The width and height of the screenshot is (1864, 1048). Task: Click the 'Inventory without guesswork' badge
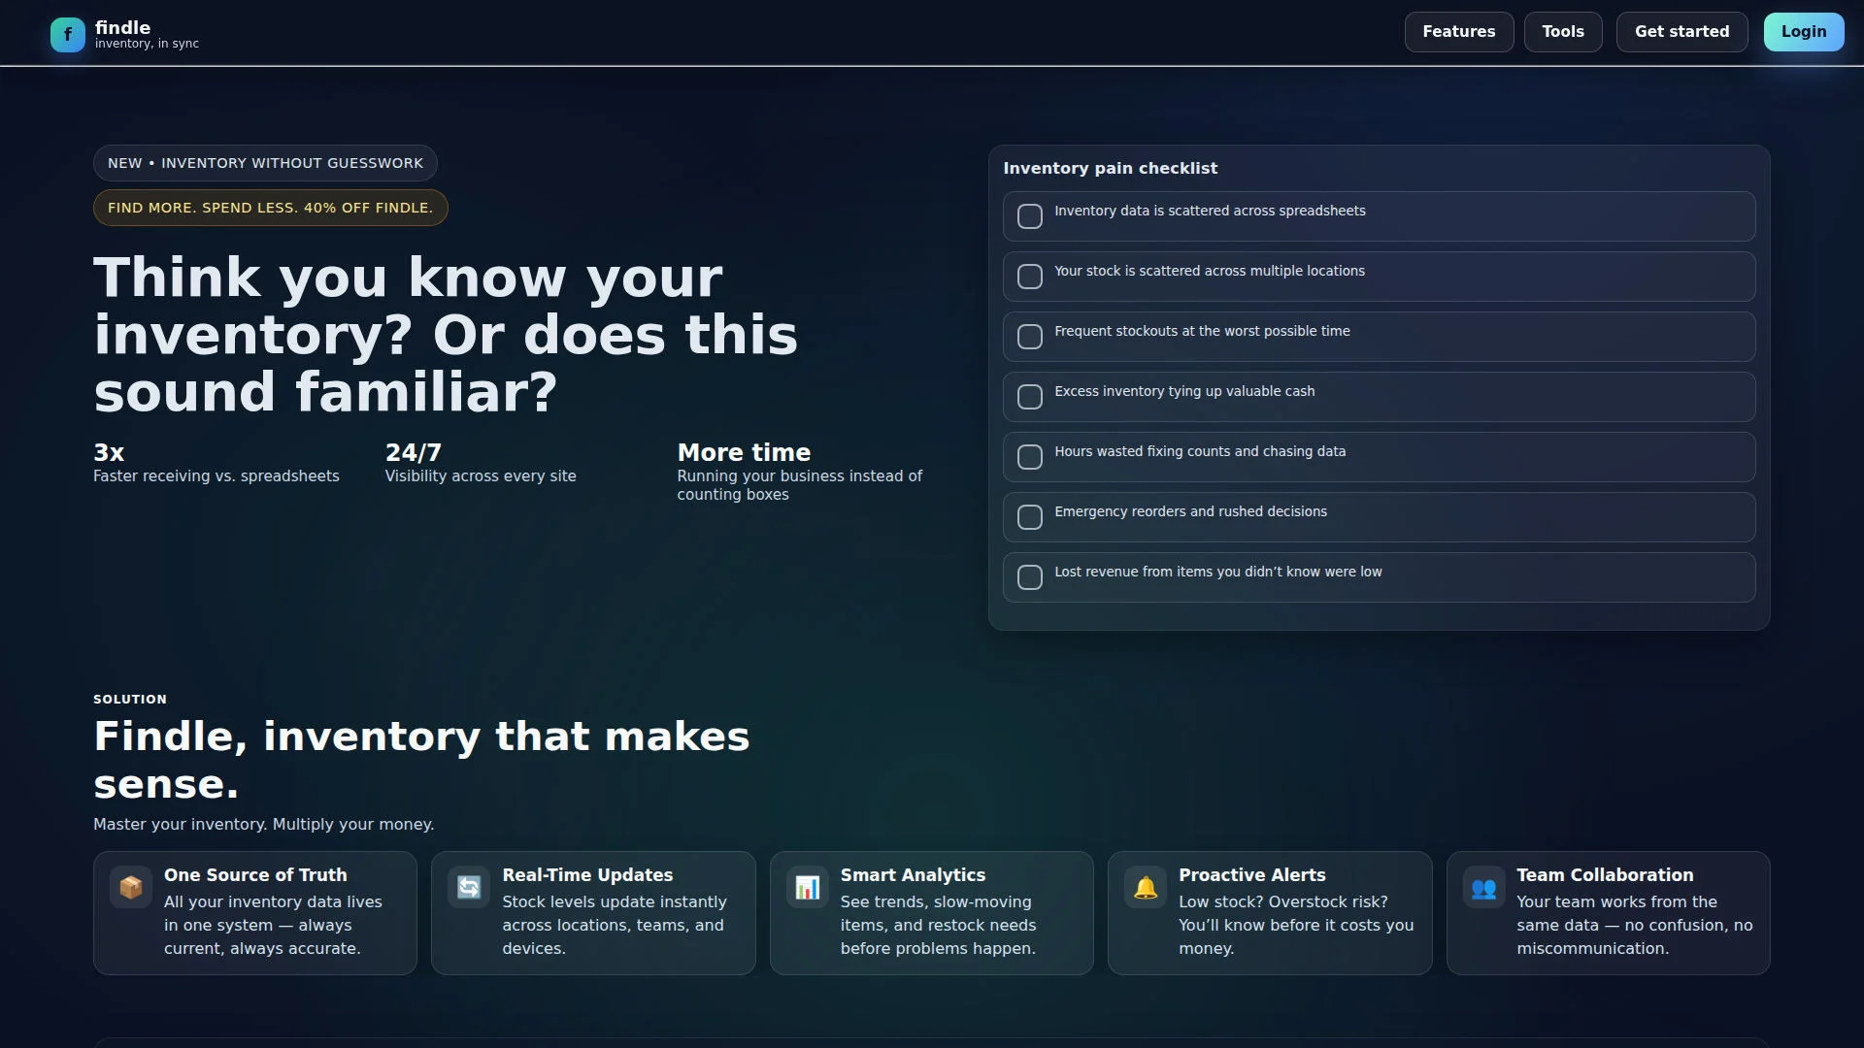pyautogui.click(x=265, y=163)
